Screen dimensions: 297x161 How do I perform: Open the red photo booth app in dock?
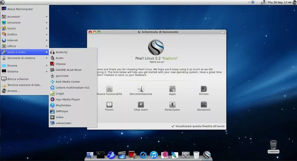point(132,155)
